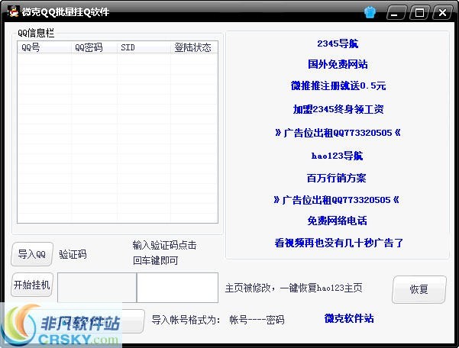Click the QQ信息栏 group label
Viewport: 459px width, 348px height.
[36, 33]
